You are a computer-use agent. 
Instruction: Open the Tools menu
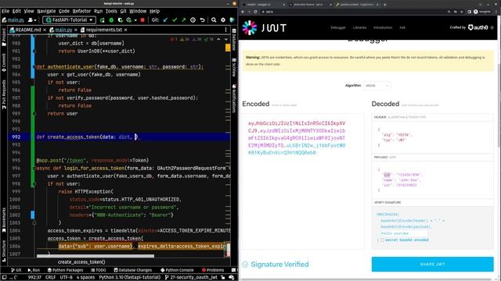111,11
